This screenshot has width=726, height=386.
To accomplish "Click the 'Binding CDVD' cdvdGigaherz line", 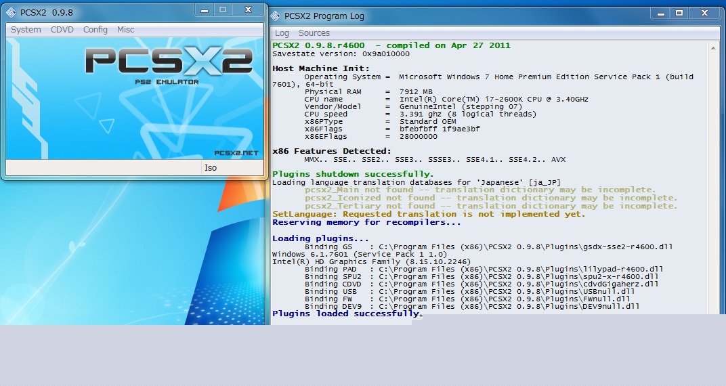I will click(481, 284).
